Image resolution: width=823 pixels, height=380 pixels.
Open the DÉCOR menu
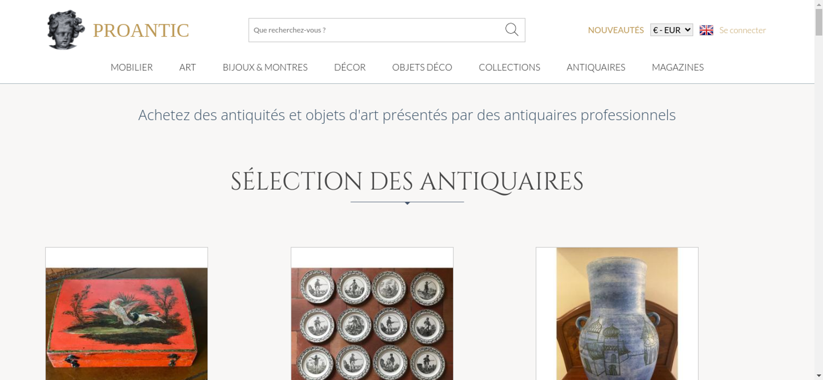pyautogui.click(x=350, y=67)
